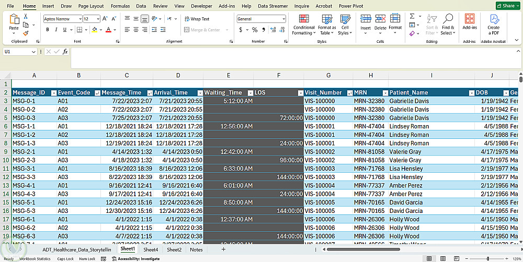Click the yellow fill color swatch
The height and width of the screenshot is (262, 523).
94,30
